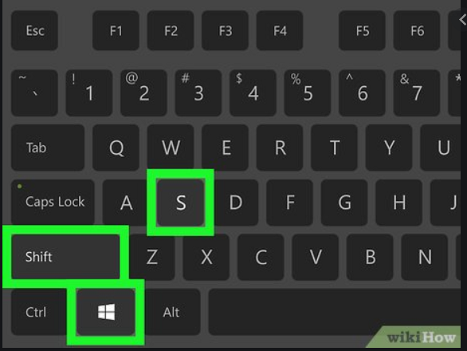
Task: Click the number 2 at-sign key
Action: [x=143, y=93]
